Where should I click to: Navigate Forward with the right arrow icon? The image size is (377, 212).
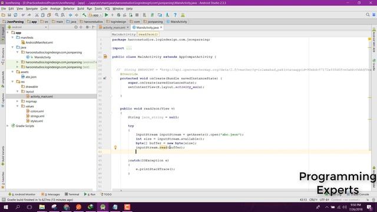pos(77,15)
